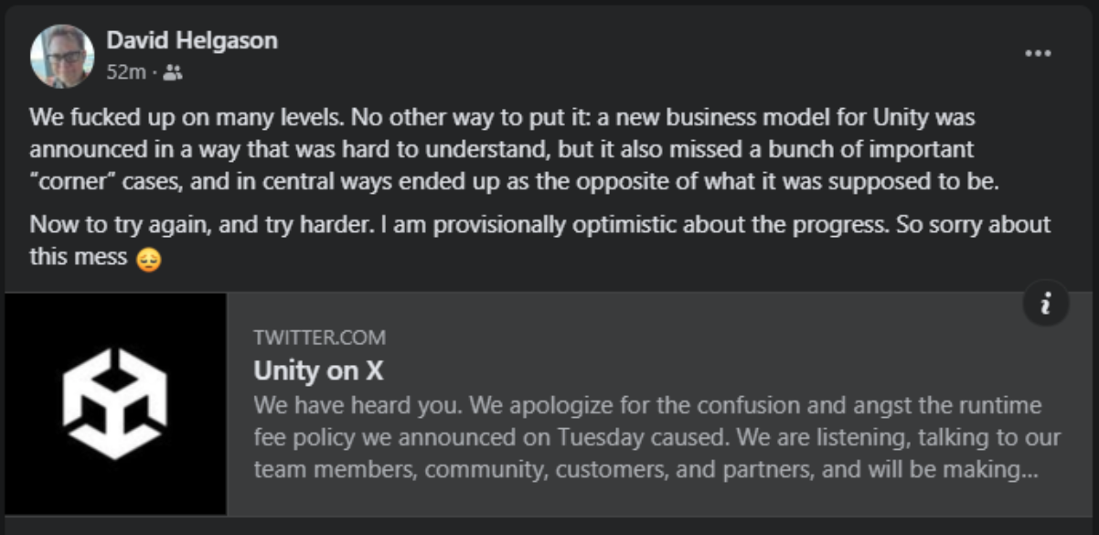The image size is (1099, 535).
Task: Click the Unity cube logo thumbnail
Action: [x=115, y=403]
